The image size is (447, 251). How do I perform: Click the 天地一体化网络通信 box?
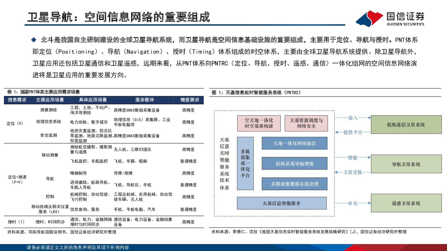(x=294, y=143)
